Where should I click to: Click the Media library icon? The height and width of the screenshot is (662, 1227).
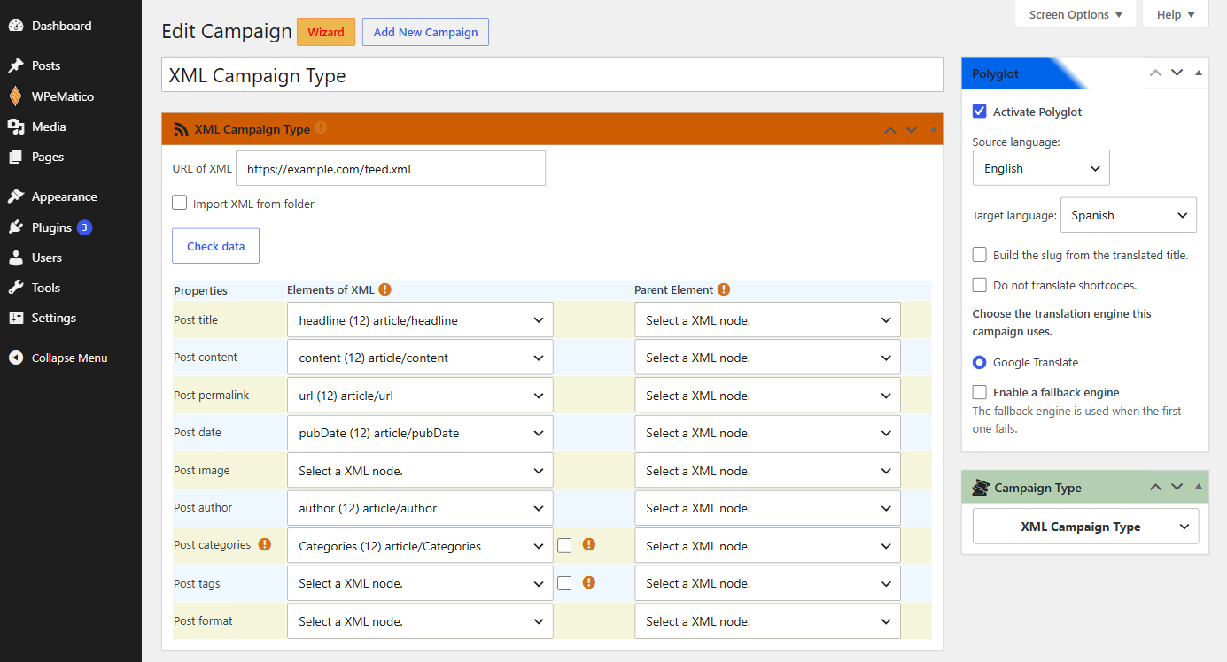[x=16, y=127]
